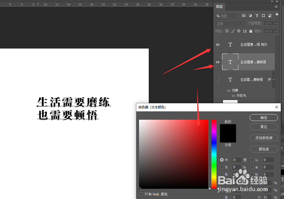This screenshot has height=199, width=284.
Task: Filter layers by type layers icon
Action: [257, 16]
